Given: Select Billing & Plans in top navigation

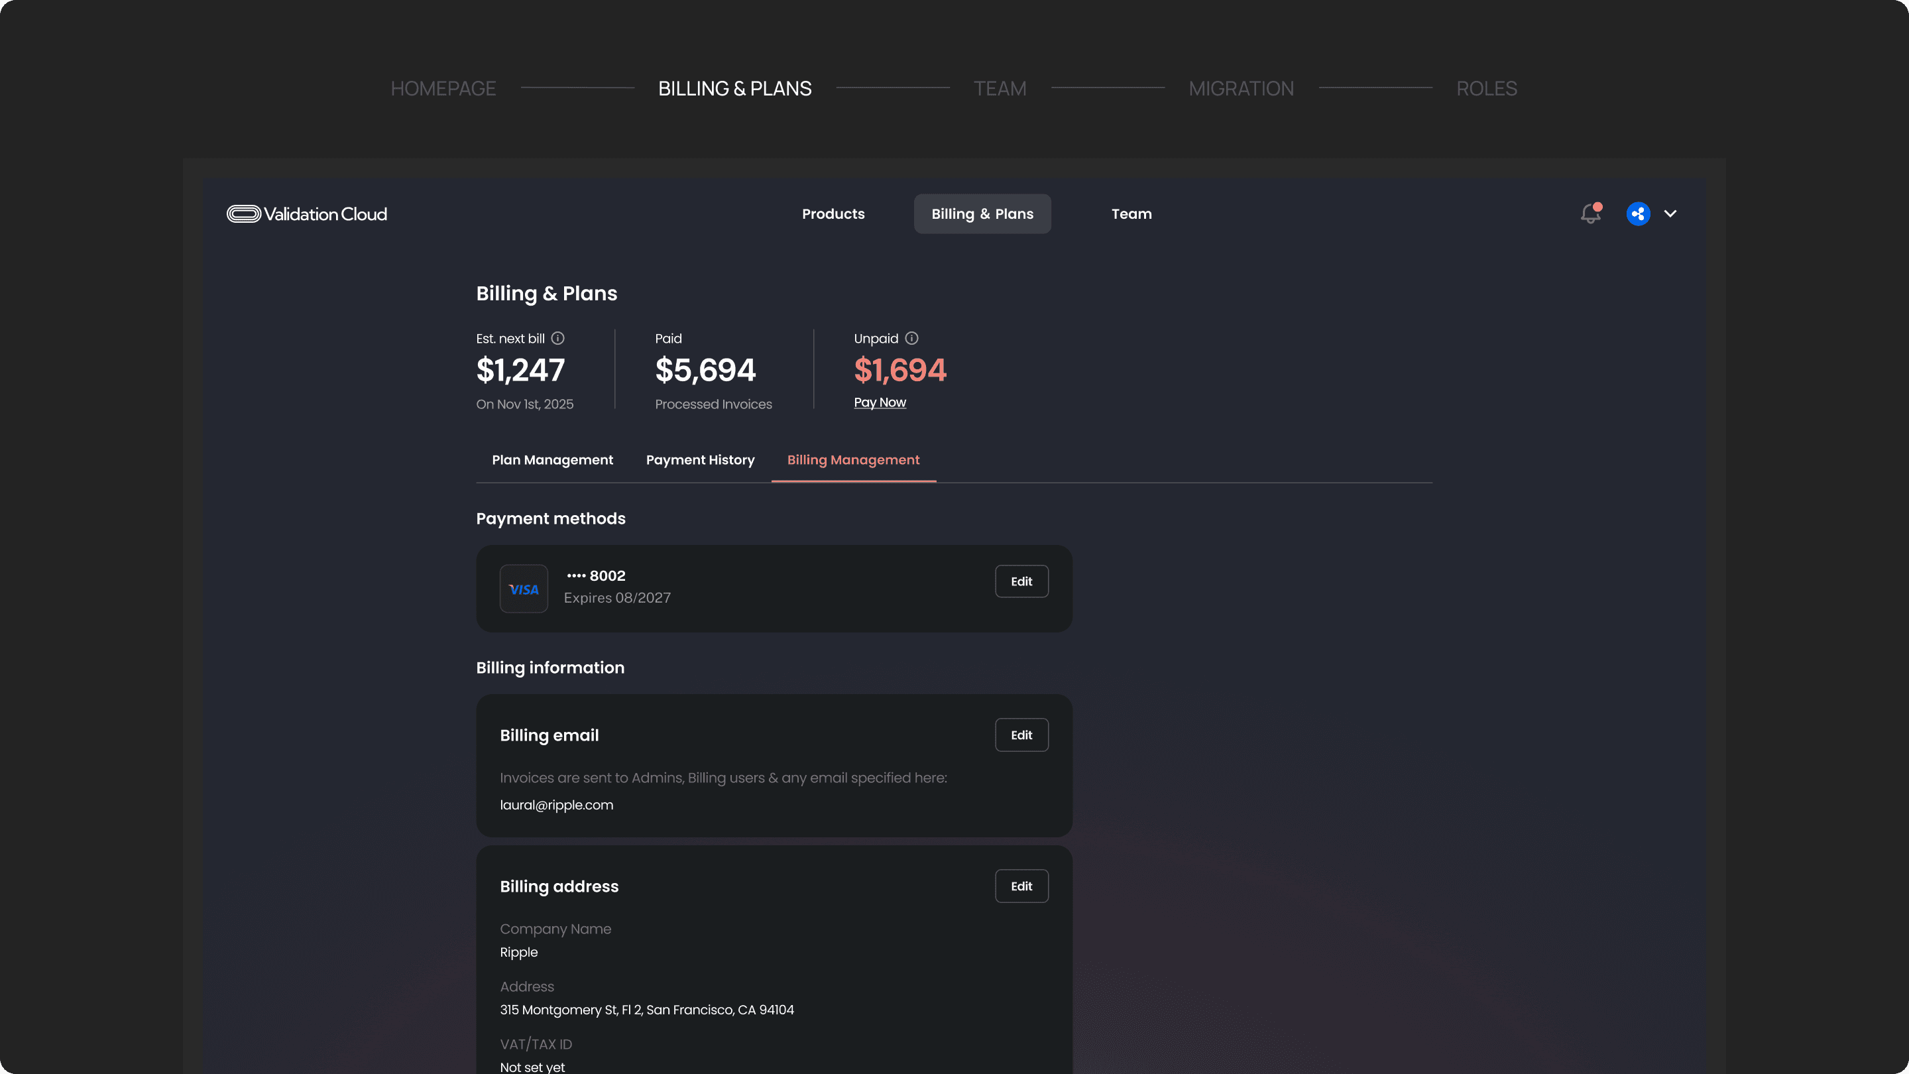Looking at the screenshot, I should coord(982,214).
